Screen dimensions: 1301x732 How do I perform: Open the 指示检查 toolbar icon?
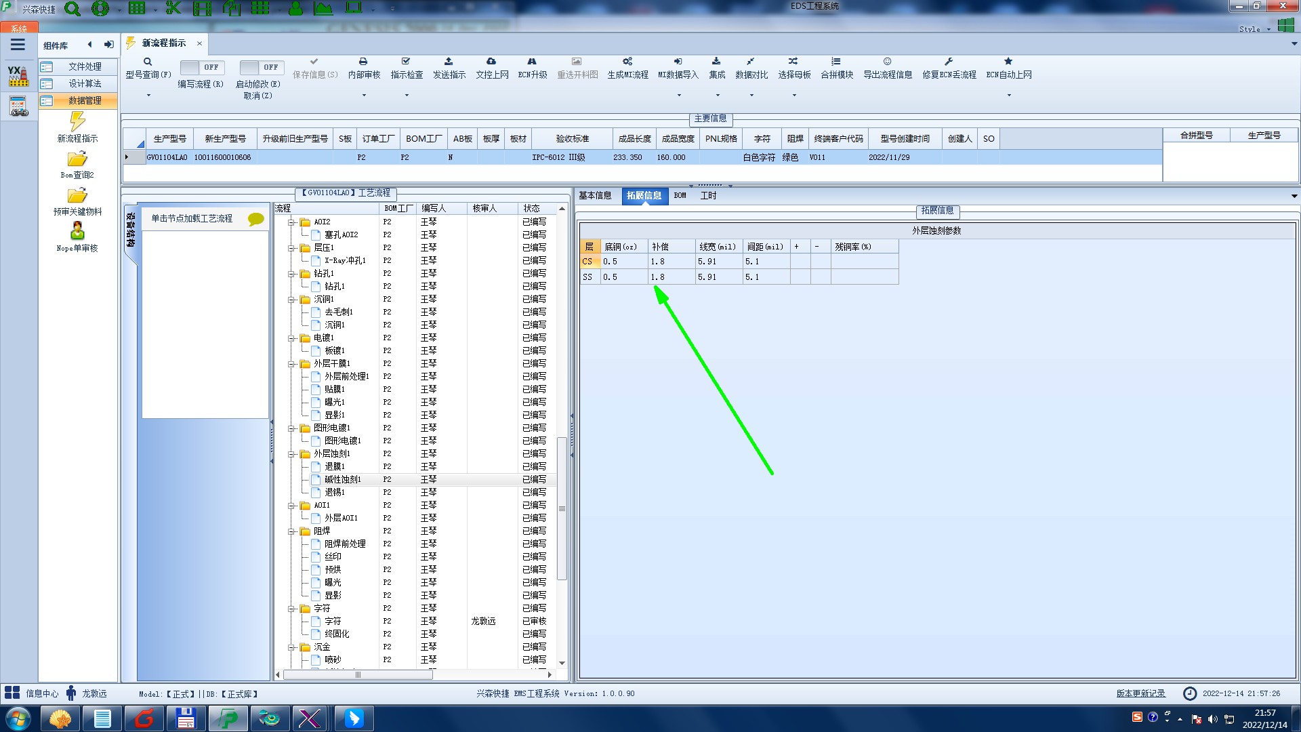[x=406, y=62]
